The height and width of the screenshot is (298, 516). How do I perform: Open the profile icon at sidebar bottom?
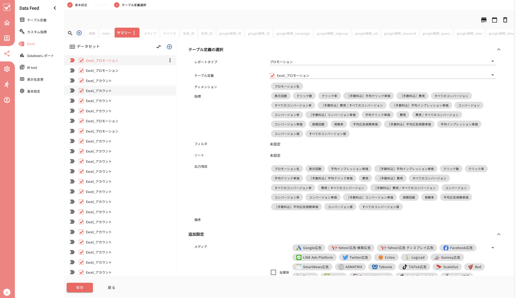7,100
